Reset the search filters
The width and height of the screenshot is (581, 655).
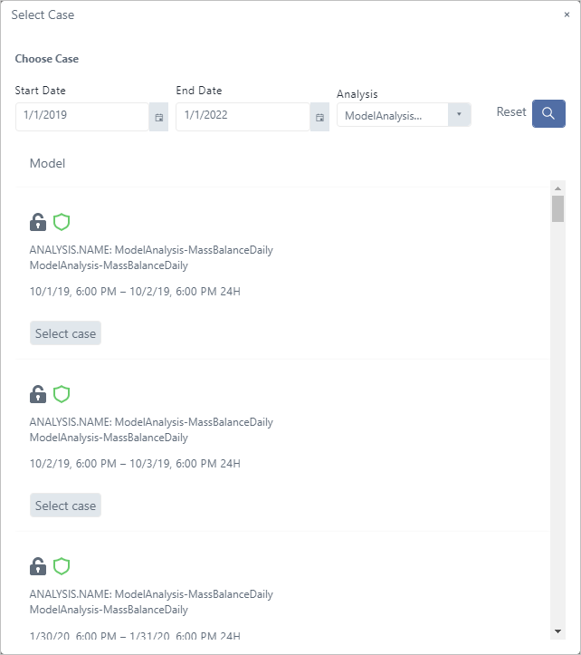(511, 112)
